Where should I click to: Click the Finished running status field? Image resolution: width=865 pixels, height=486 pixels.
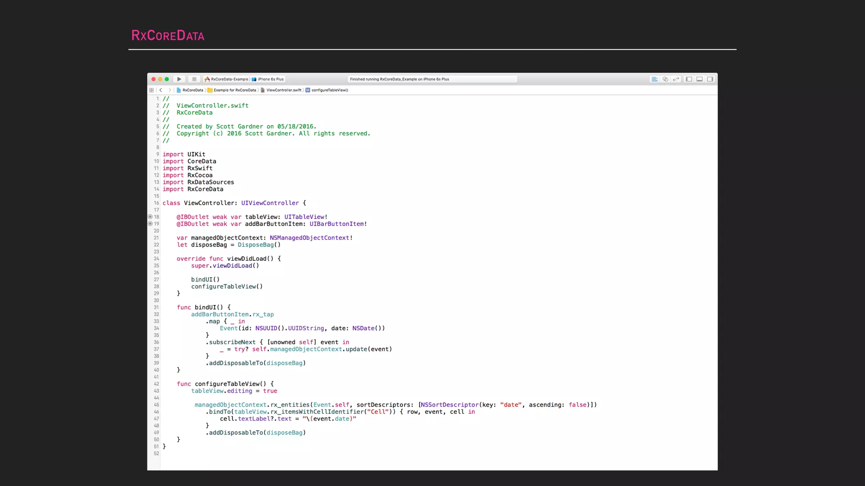point(432,79)
